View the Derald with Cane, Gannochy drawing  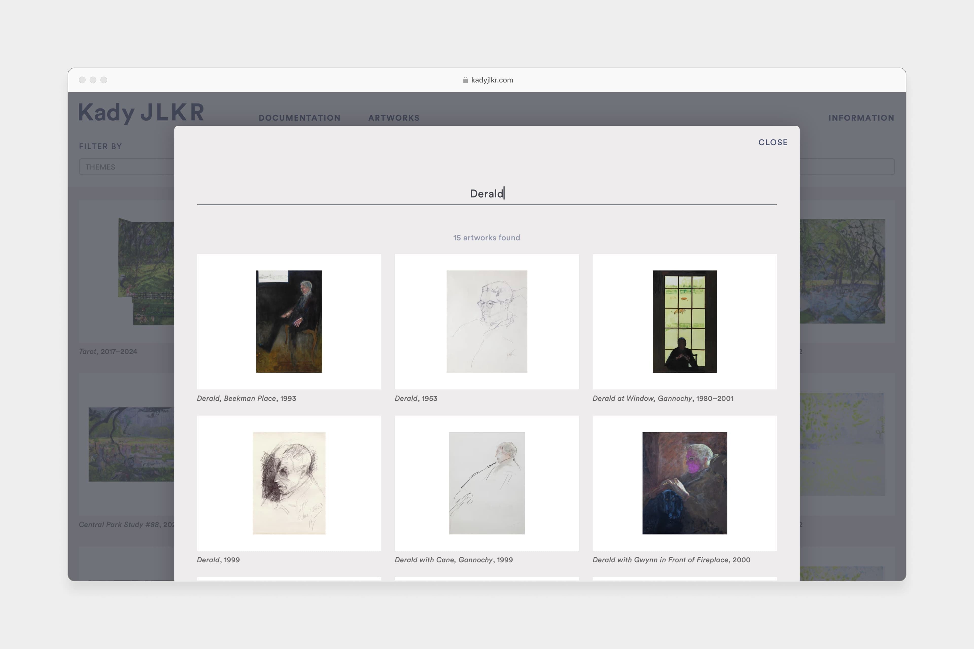click(x=486, y=483)
